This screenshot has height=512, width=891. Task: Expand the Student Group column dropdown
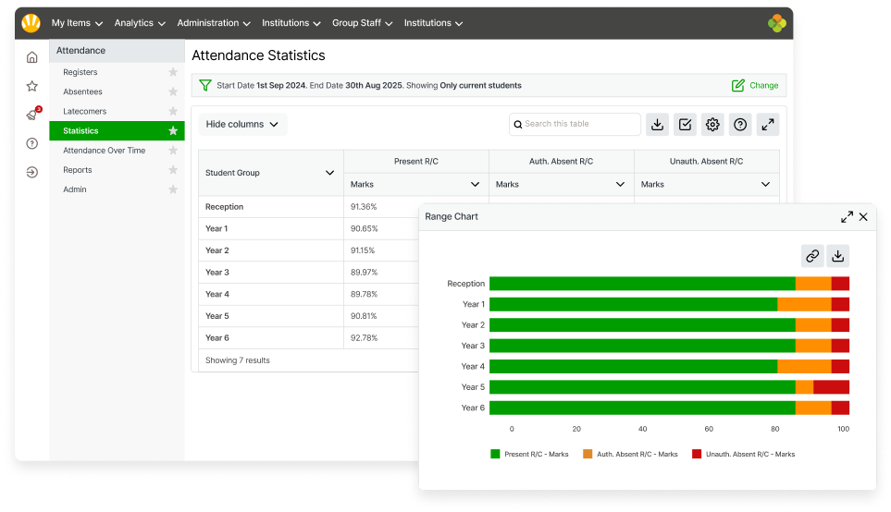pos(329,173)
